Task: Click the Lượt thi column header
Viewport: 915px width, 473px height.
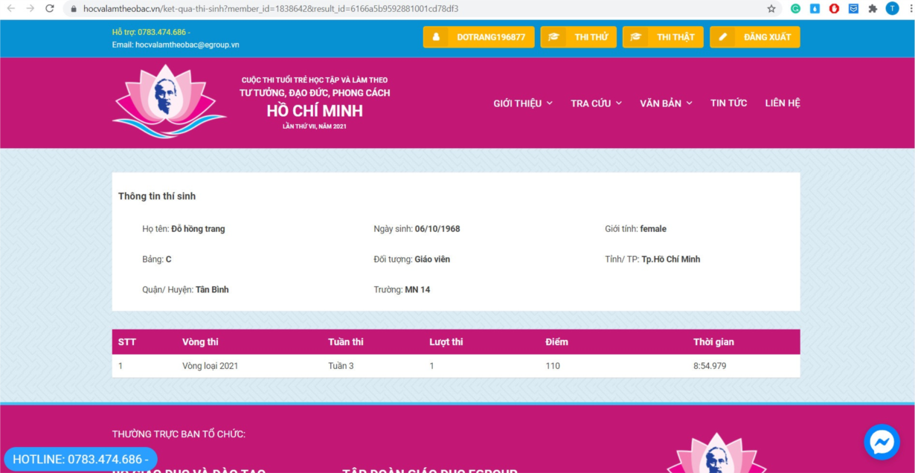Action: [446, 342]
